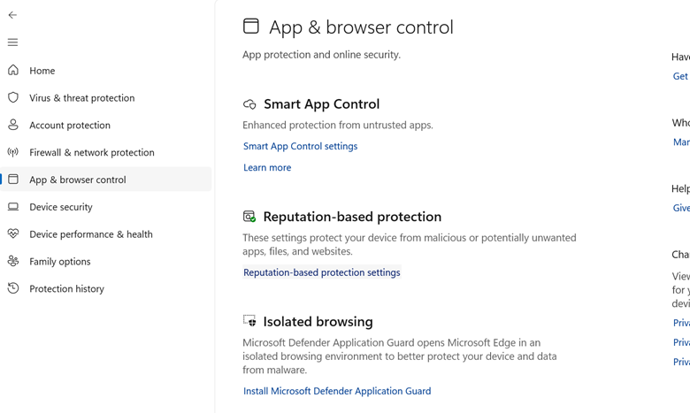Click the Reputation-based protection icon
690x413 pixels.
point(249,217)
